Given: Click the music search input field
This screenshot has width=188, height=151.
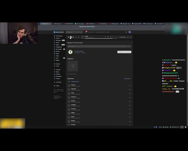Looking at the screenshot, I should point(97,46).
